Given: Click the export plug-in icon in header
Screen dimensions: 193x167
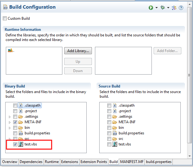Looking at the screenshot, I should point(174,8).
